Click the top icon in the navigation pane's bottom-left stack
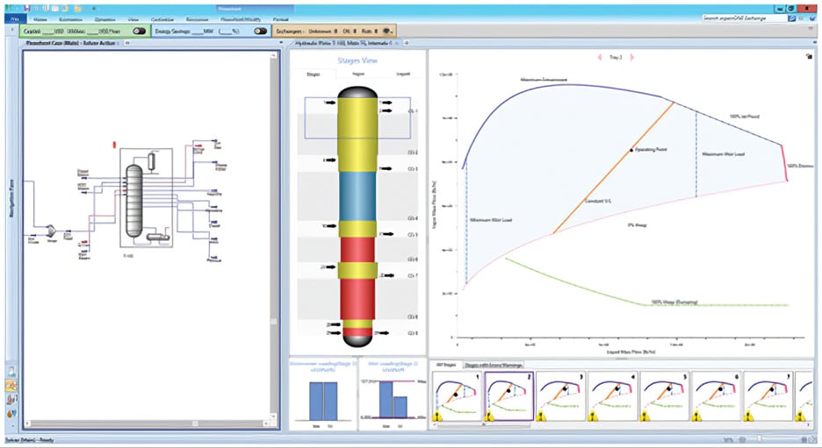The height and width of the screenshot is (448, 822). coord(11,372)
